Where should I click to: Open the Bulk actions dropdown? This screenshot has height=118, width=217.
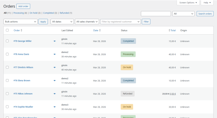tap(20, 22)
